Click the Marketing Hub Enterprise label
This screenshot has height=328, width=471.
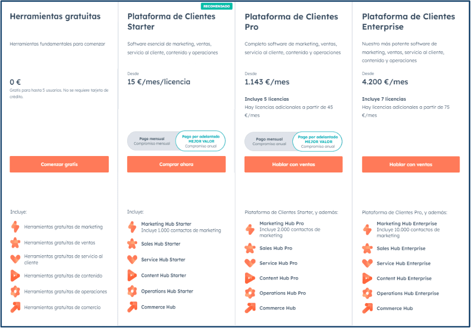coord(407,223)
